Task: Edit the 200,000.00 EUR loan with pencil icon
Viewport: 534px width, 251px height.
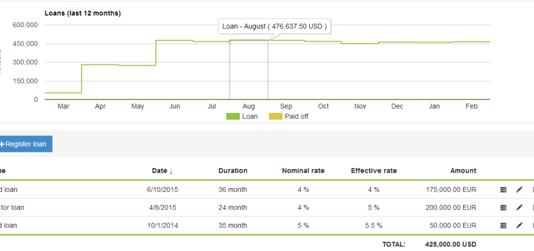Action: pos(519,207)
